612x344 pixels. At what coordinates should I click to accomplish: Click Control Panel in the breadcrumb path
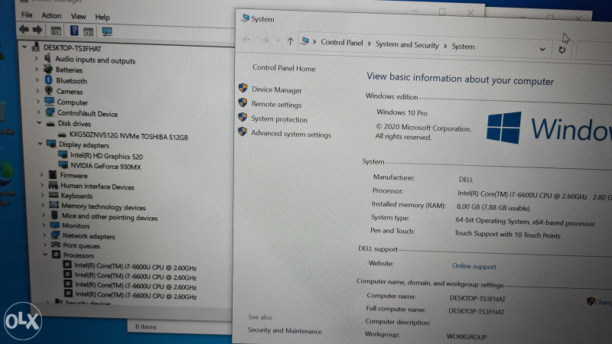click(x=341, y=42)
